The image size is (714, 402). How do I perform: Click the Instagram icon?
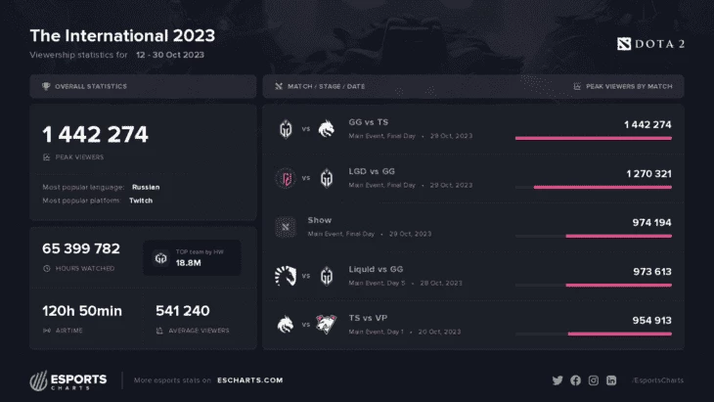[x=594, y=380]
